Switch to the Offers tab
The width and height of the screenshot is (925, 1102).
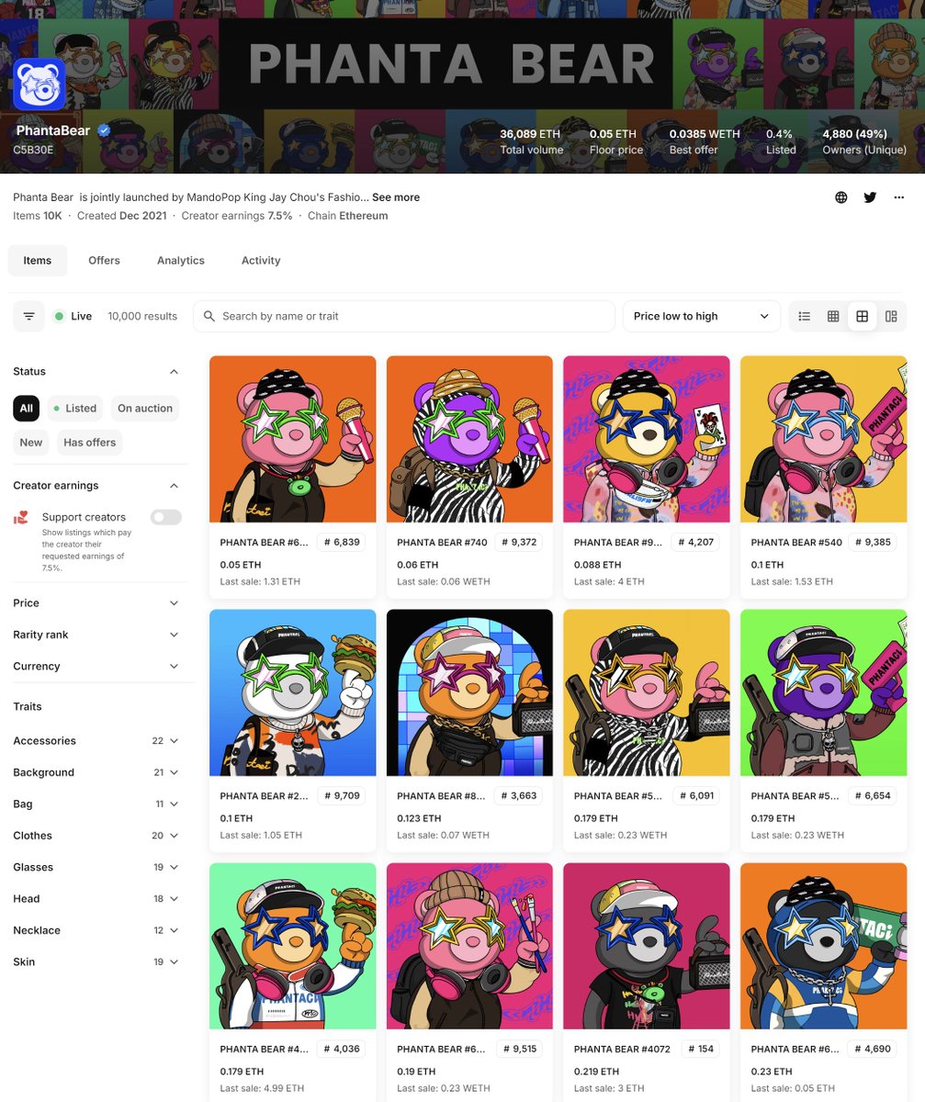104,261
